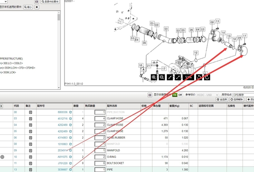The height and width of the screenshot is (172, 254).
Task: Click the expand-diagram arrows icon
Action: point(178,77)
